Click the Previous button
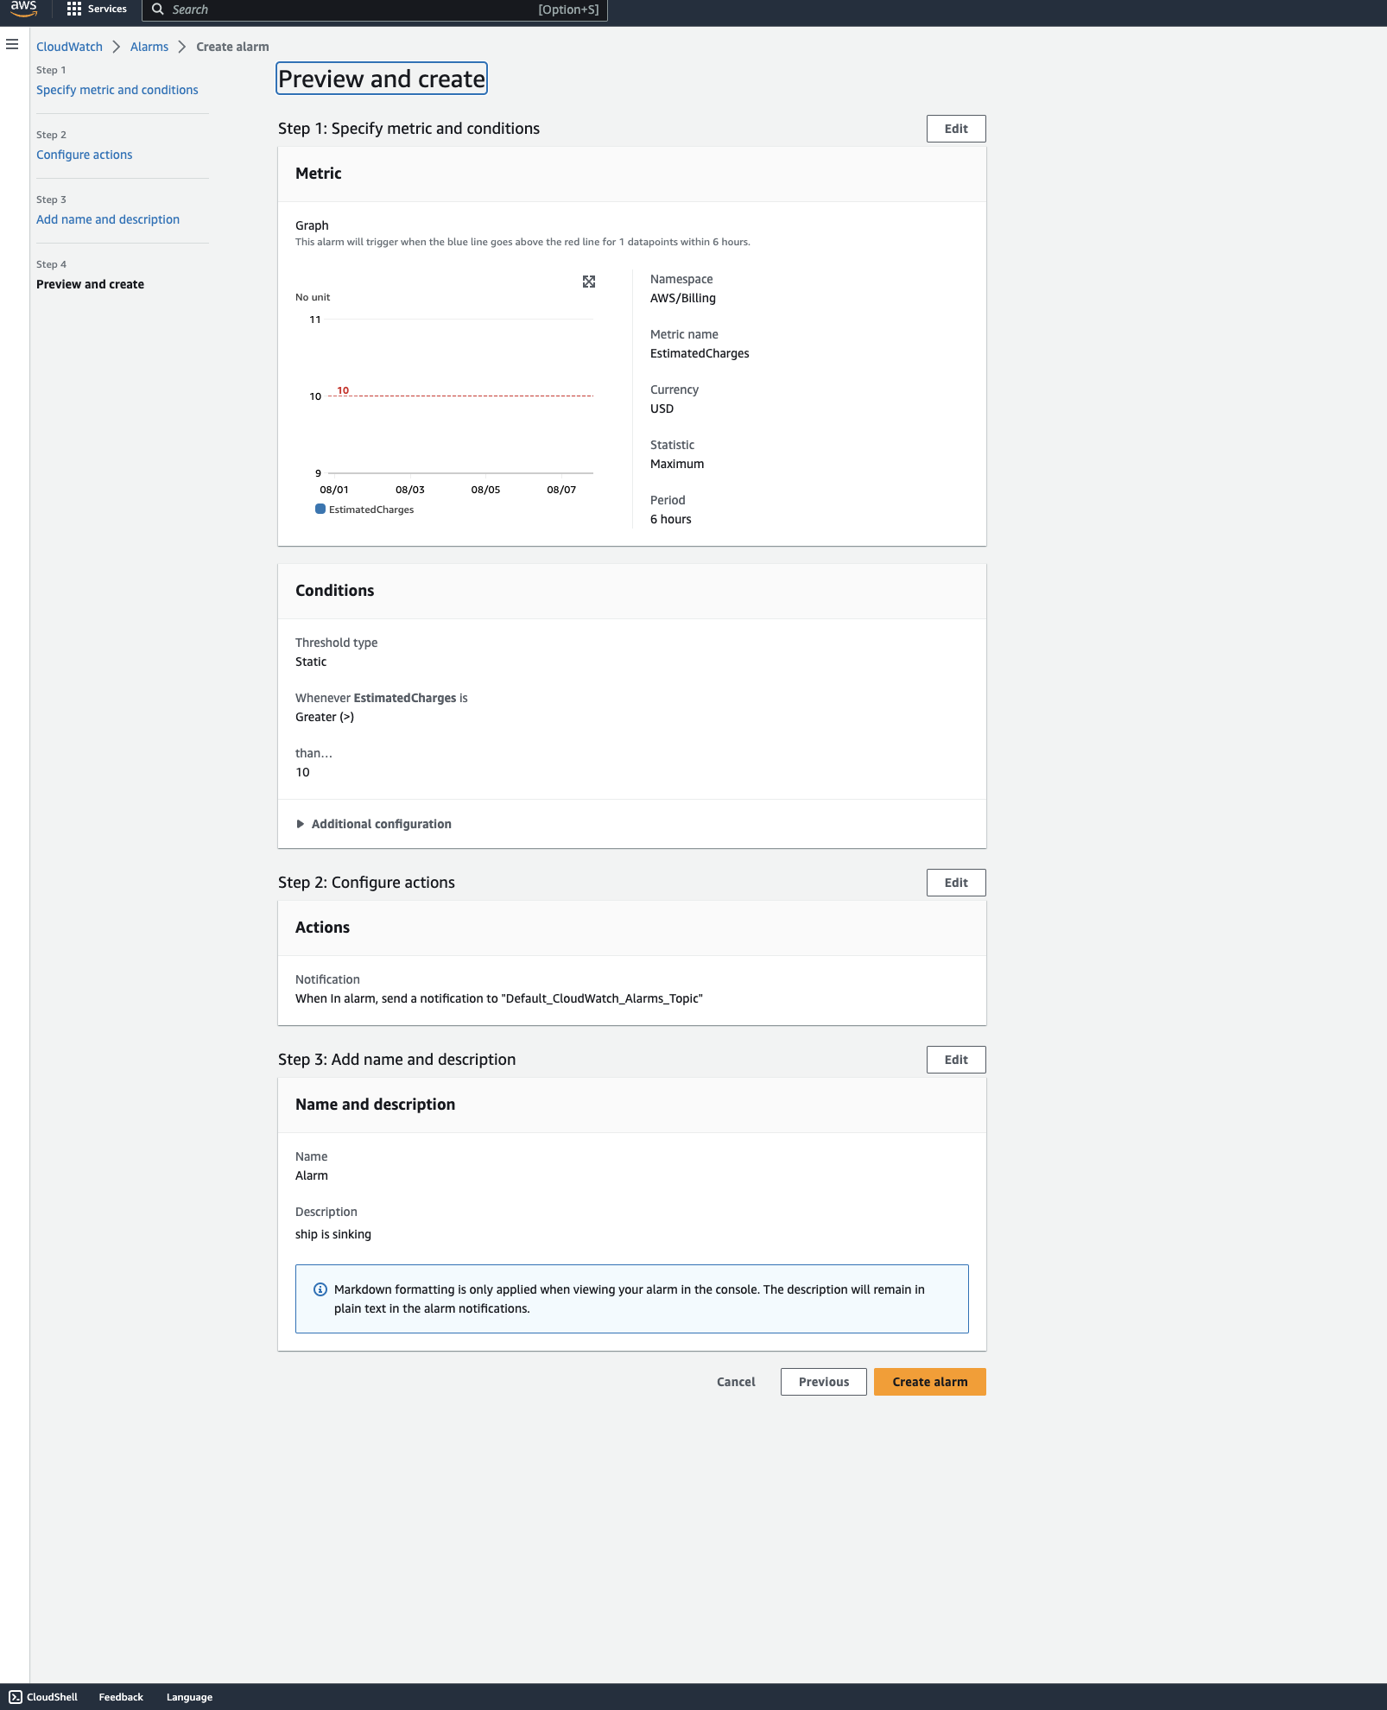 [x=823, y=1382]
